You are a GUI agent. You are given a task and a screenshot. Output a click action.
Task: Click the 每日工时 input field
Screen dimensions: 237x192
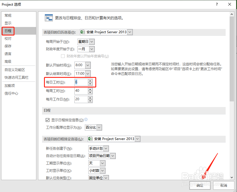click(81, 82)
